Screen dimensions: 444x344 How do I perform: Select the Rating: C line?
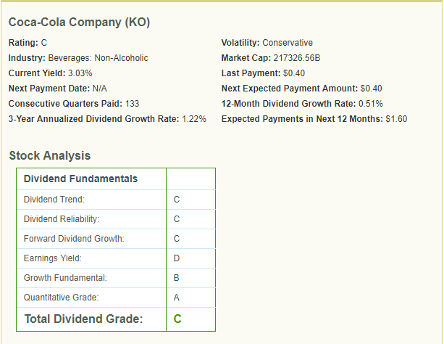(28, 43)
